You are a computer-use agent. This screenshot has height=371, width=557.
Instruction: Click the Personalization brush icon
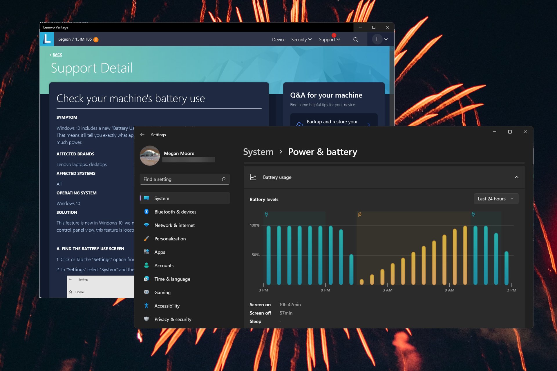click(x=147, y=239)
